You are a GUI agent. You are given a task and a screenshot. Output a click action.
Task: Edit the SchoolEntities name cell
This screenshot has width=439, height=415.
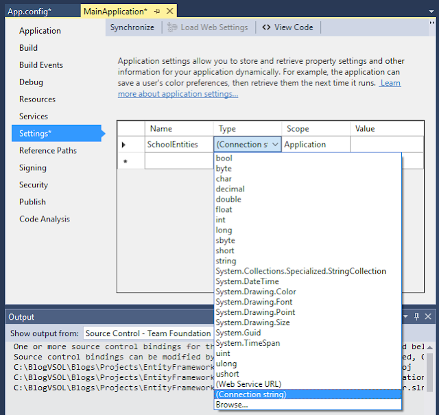pyautogui.click(x=179, y=145)
